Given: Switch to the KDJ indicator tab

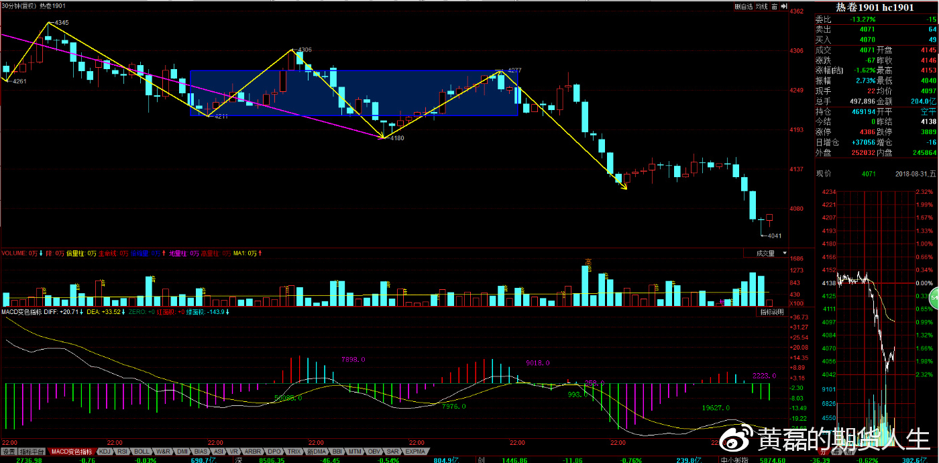Looking at the screenshot, I should [x=105, y=452].
